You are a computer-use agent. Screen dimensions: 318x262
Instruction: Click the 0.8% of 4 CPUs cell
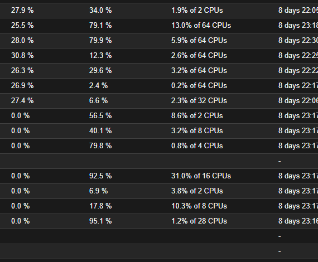(x=197, y=145)
